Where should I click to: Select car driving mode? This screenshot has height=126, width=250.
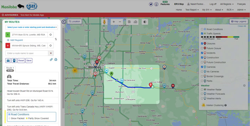[8, 61]
